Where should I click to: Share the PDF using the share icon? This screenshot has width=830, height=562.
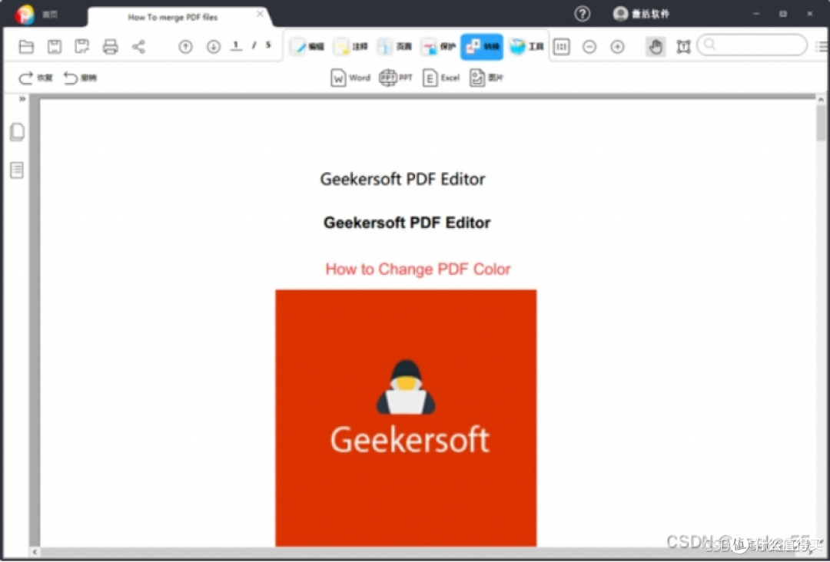139,46
